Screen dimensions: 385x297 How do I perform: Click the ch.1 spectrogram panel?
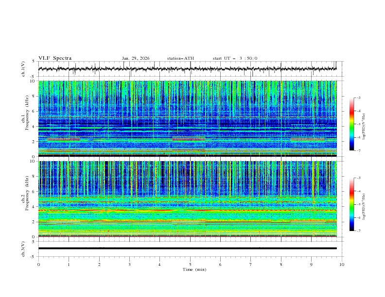pos(190,118)
